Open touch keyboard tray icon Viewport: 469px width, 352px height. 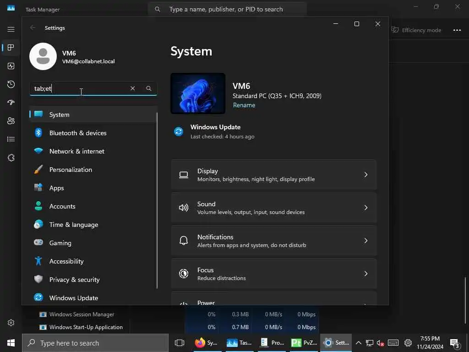393,343
